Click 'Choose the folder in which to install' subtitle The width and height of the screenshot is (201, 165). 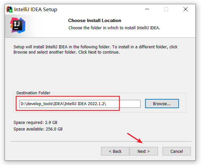pyautogui.click(x=114, y=28)
